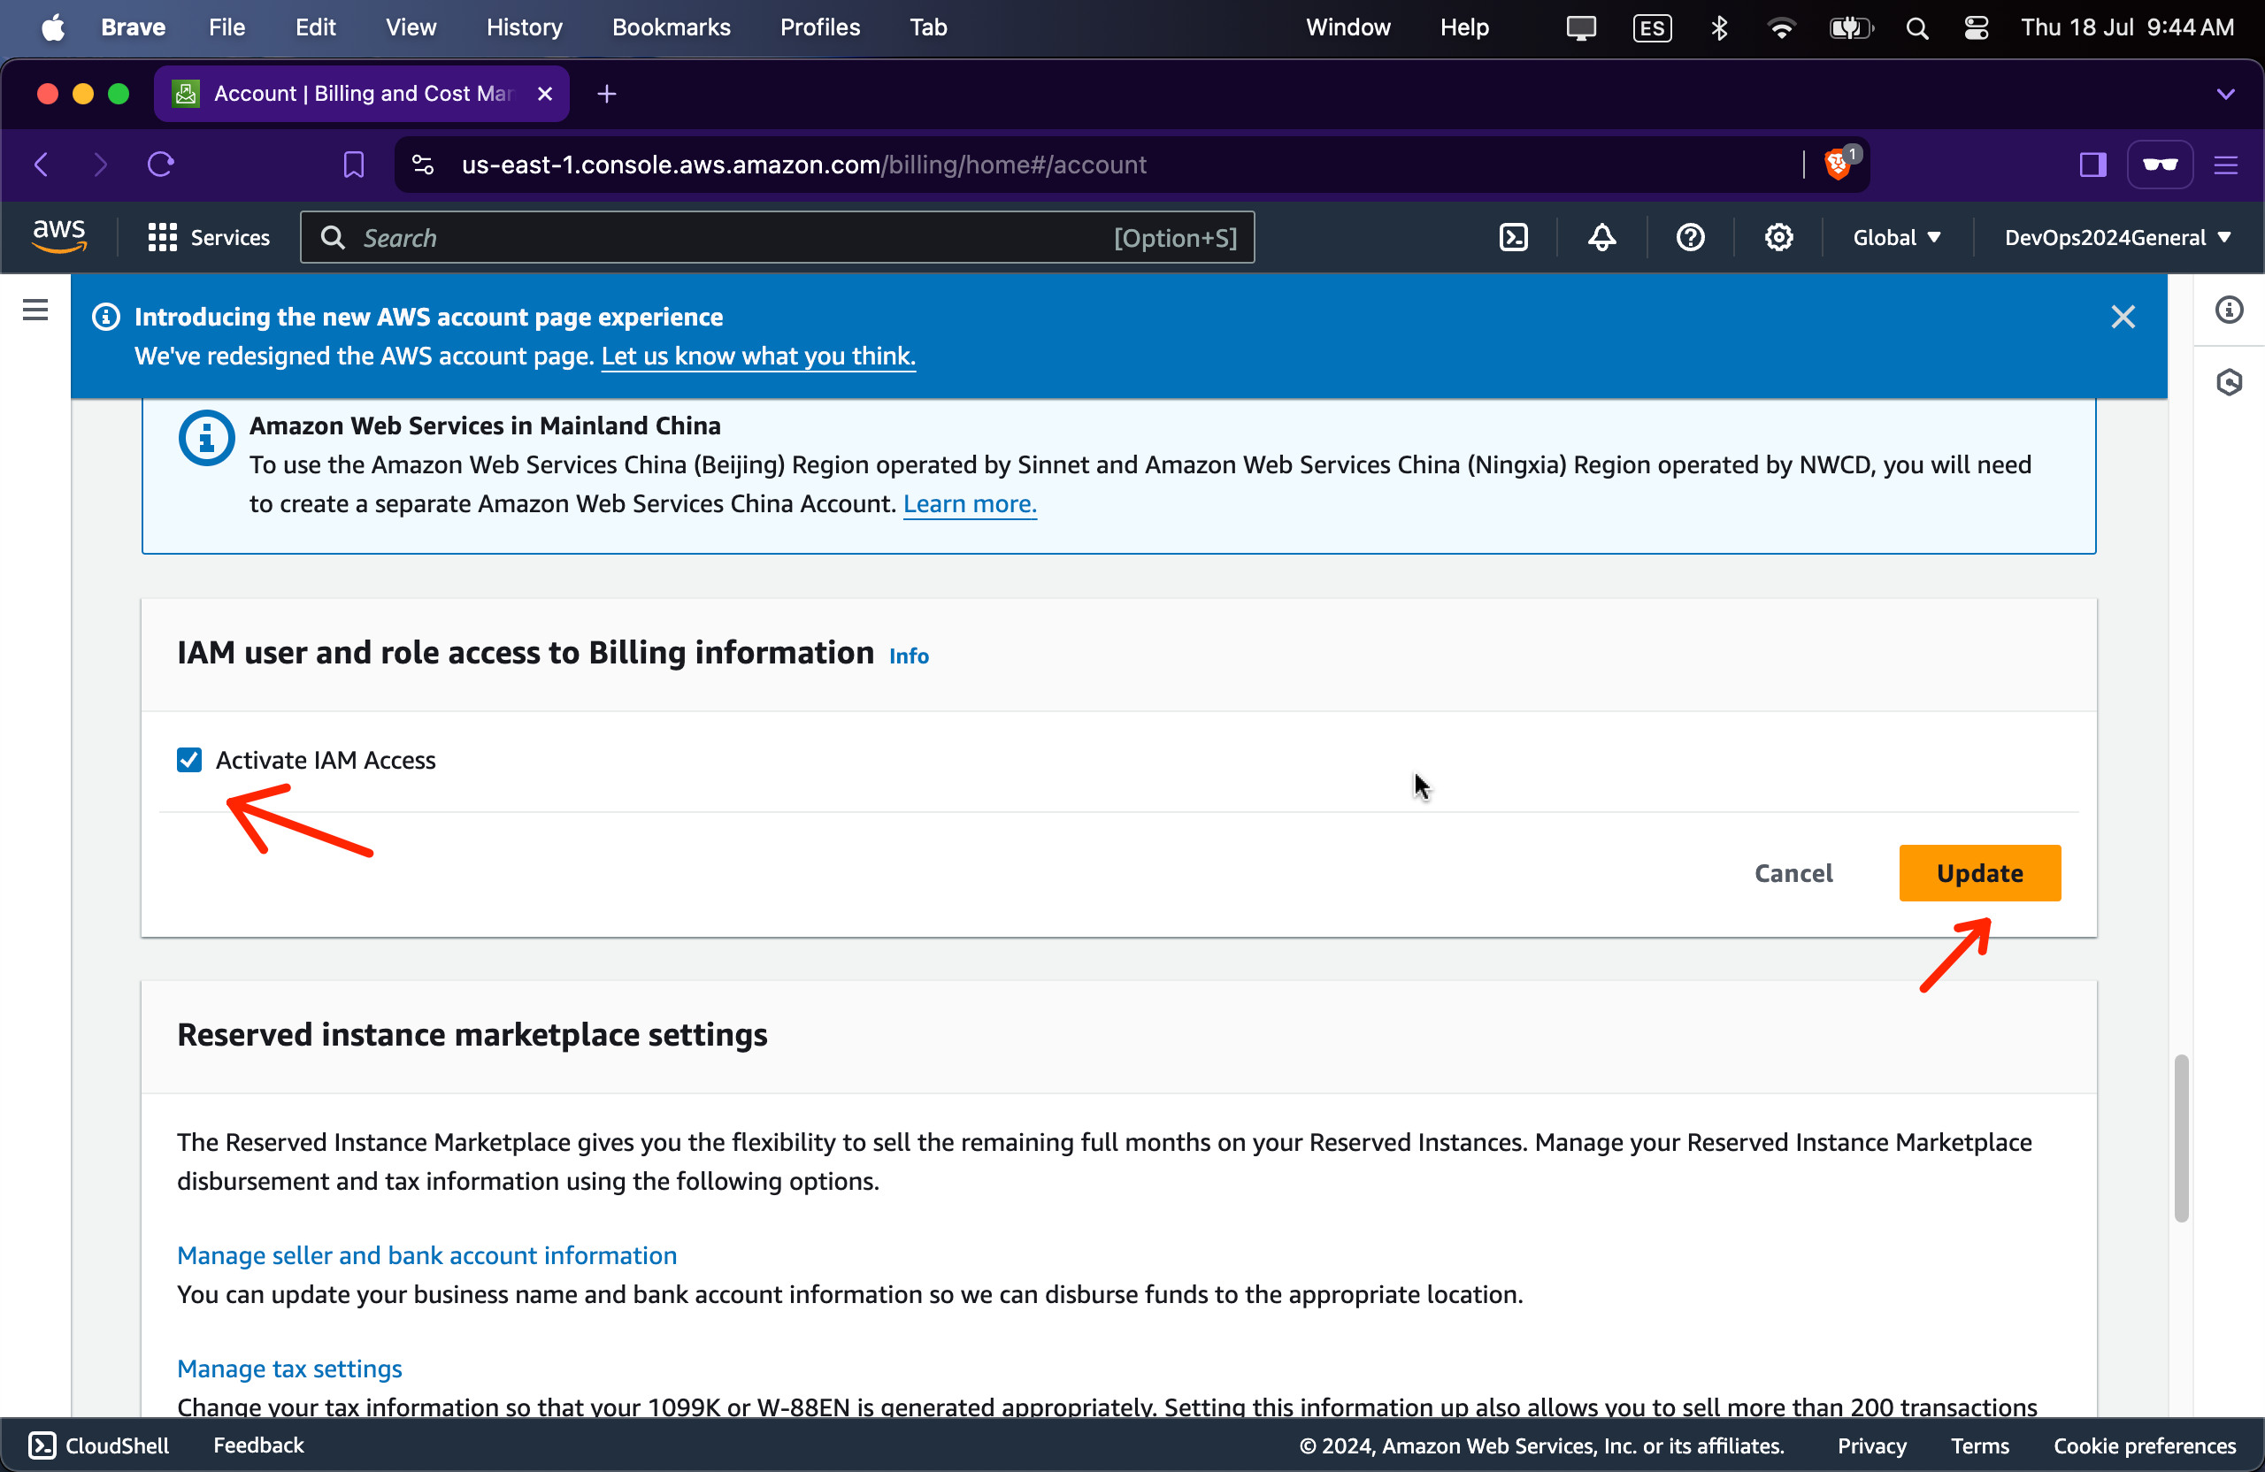2265x1472 pixels.
Task: Open Manage seller and bank account information link
Action: point(426,1255)
